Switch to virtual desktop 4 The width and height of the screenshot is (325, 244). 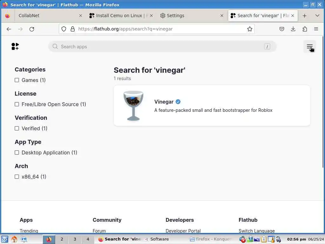88,239
